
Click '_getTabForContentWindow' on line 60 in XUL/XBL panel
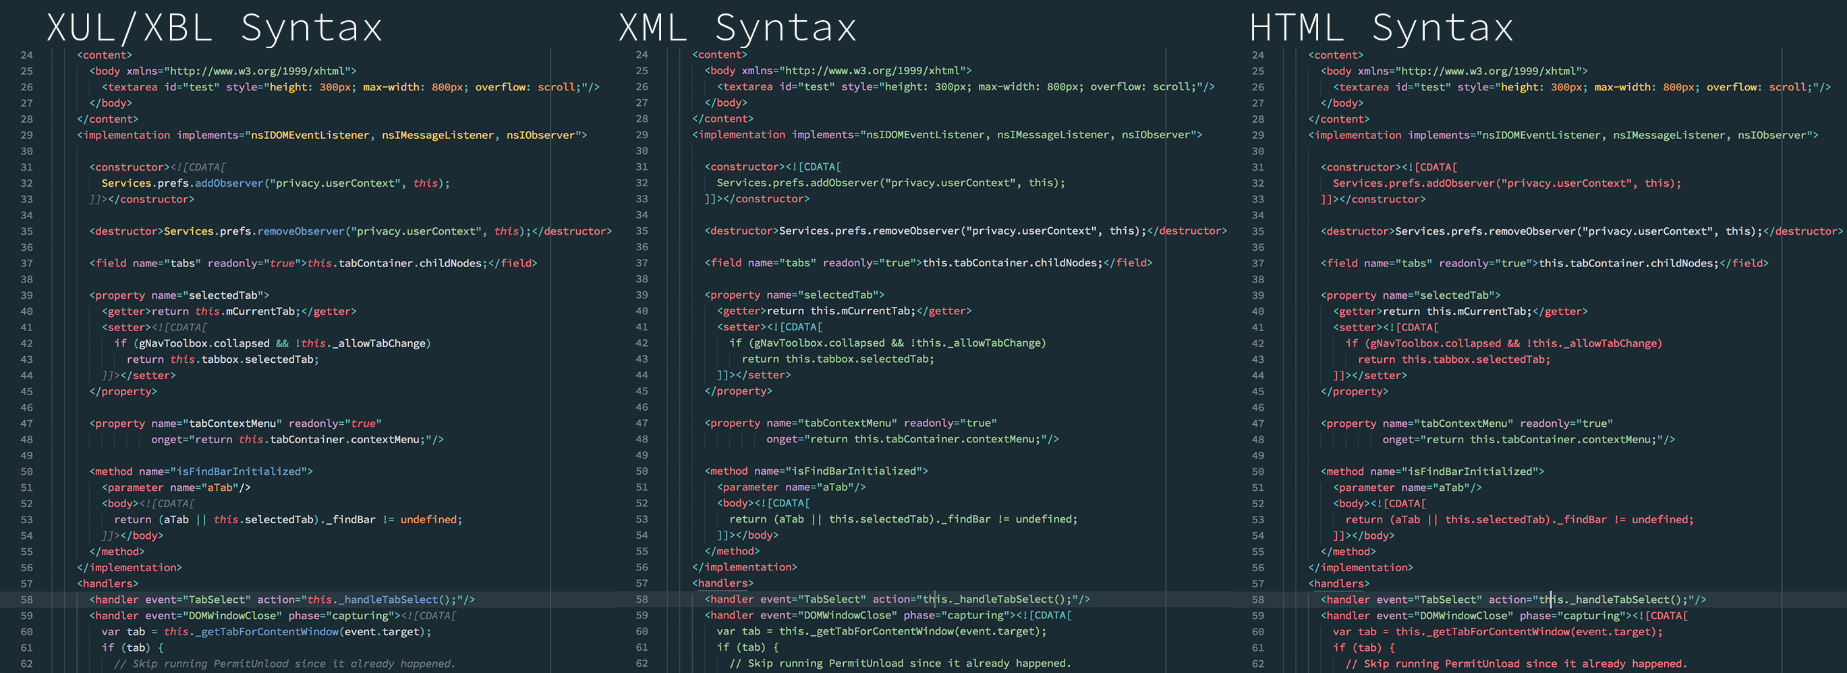[x=266, y=631]
